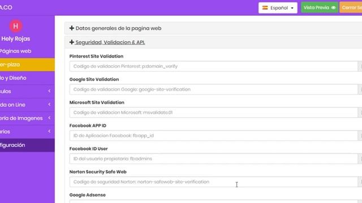Click the Facebook ID User input
Viewport: 362px width, 203px height.
coord(214,159)
